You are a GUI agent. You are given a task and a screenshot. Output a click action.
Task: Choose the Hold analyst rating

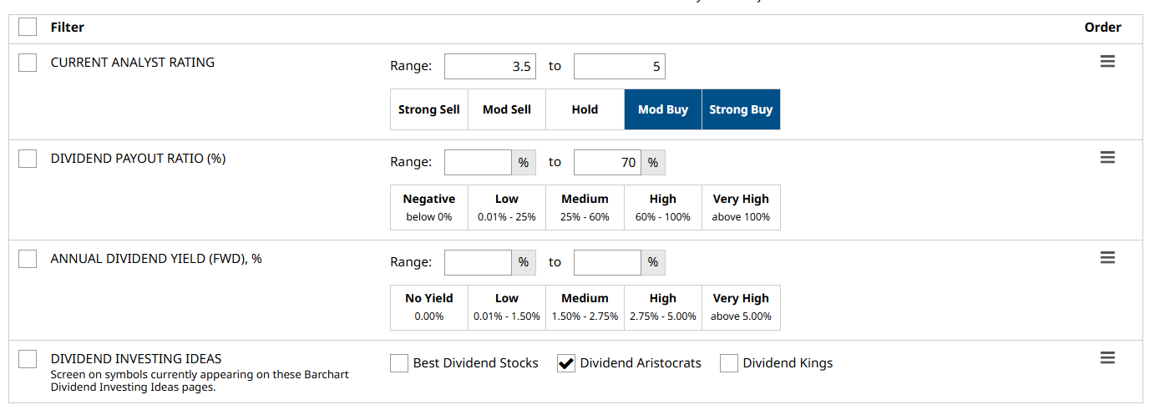[x=585, y=109]
